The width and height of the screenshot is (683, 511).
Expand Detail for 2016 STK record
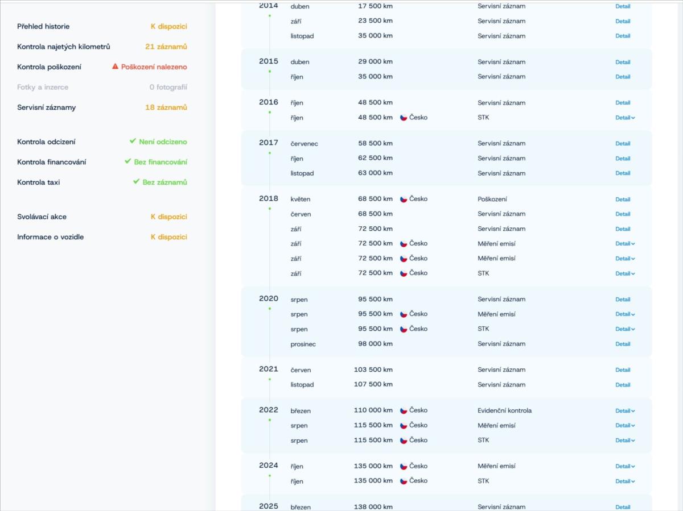(x=624, y=118)
